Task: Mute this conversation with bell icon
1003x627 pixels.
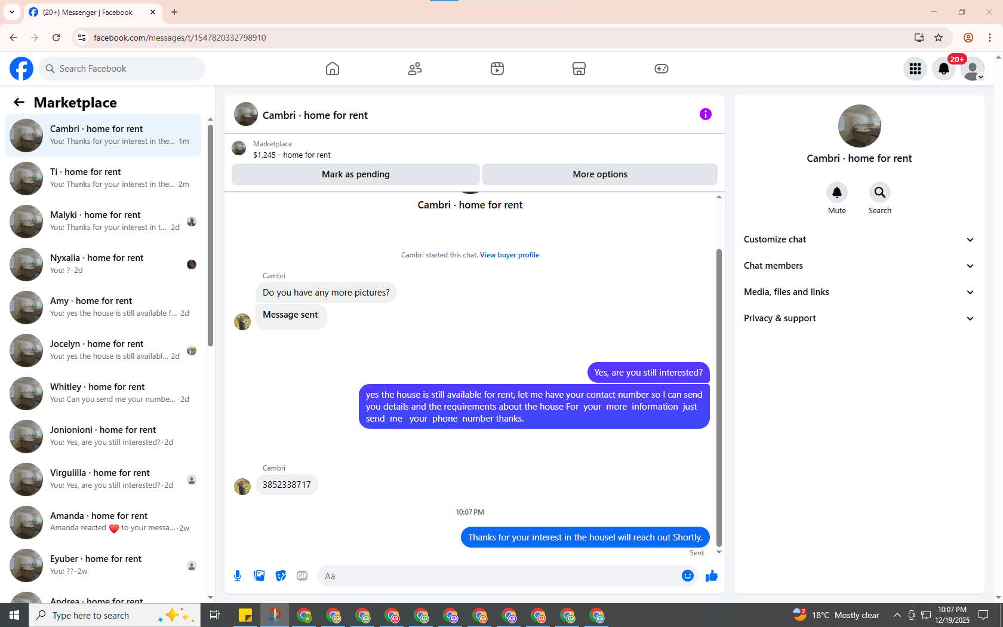Action: (837, 192)
